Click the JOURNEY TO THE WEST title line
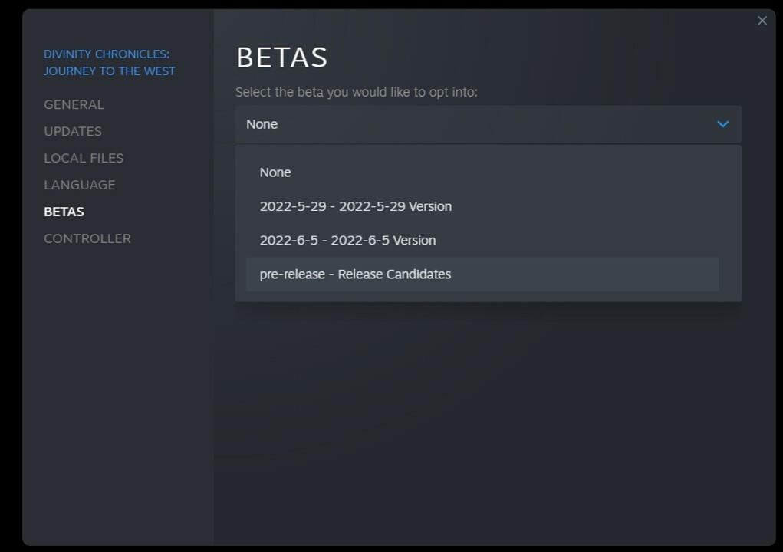783x552 pixels. point(110,71)
